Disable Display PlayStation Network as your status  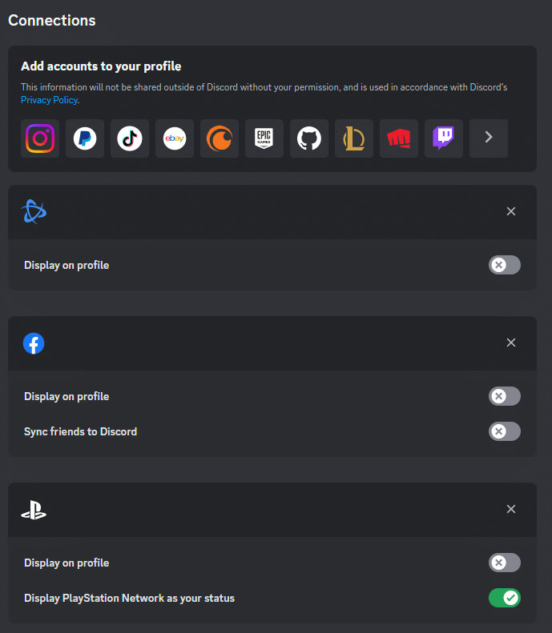(x=504, y=598)
